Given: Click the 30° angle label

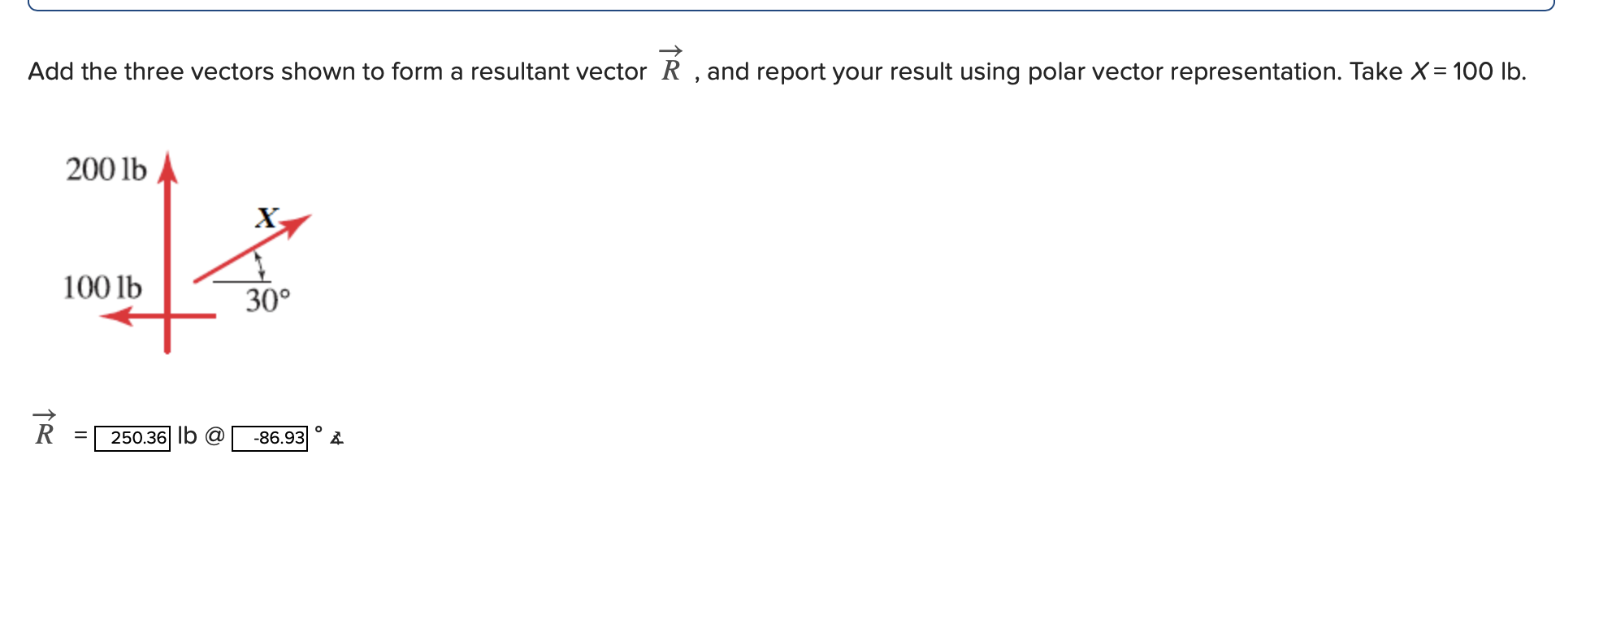Looking at the screenshot, I should point(268,301).
